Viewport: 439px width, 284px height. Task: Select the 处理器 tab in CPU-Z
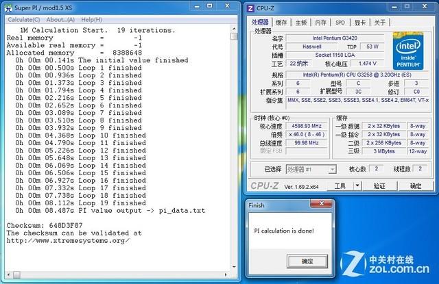pos(260,22)
